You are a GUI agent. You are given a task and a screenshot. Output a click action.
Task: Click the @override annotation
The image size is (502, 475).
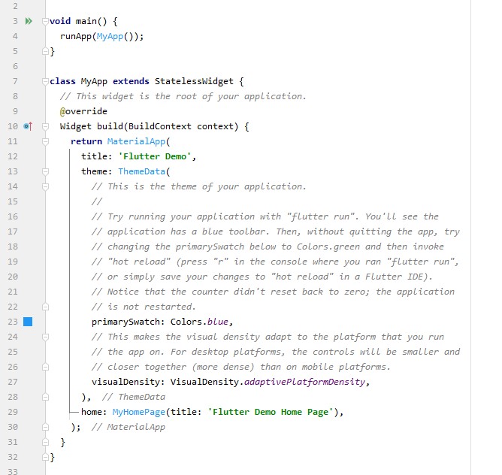(83, 111)
